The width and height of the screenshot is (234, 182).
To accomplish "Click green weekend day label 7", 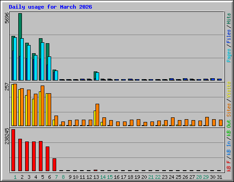I will (56, 177).
